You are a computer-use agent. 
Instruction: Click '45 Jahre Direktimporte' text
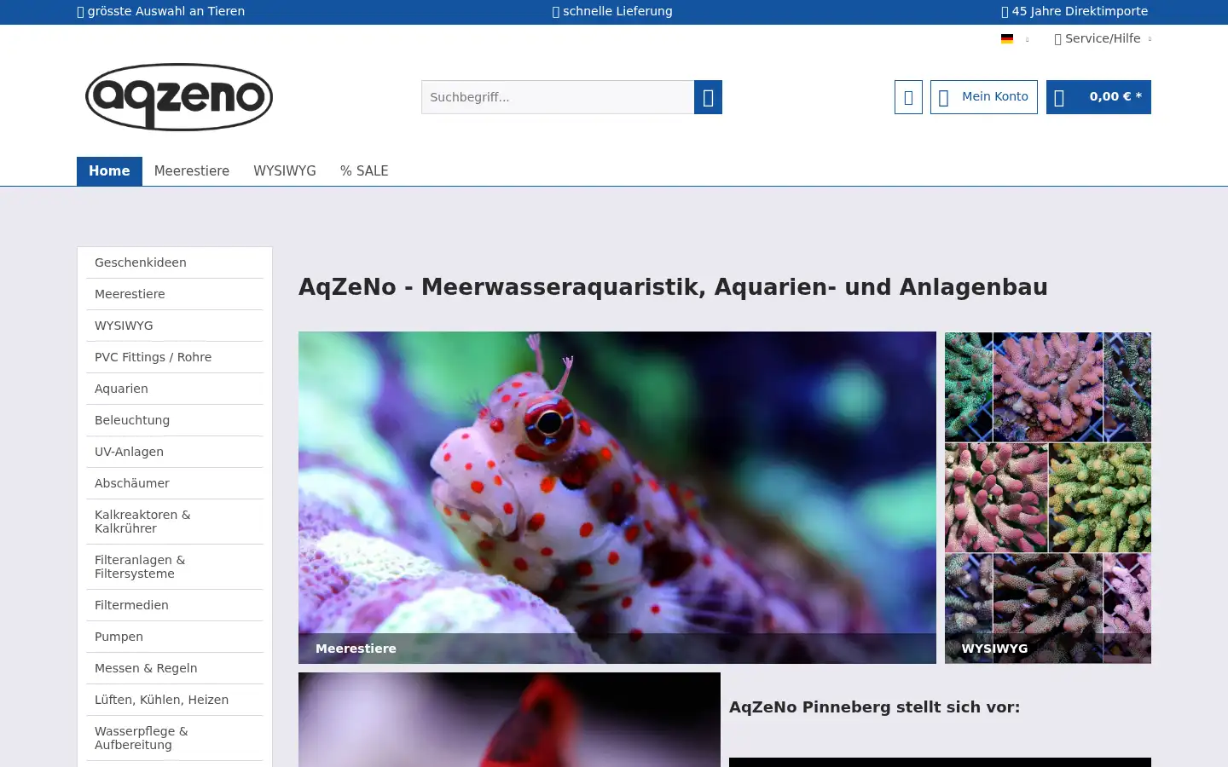[x=1080, y=11]
